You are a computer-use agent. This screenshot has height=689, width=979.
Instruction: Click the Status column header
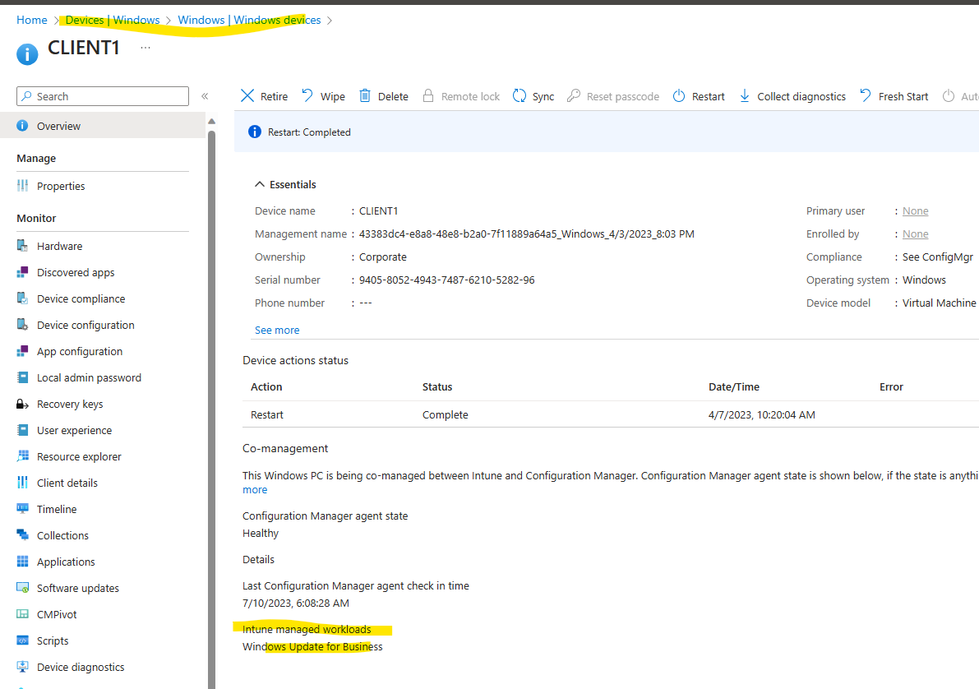437,386
